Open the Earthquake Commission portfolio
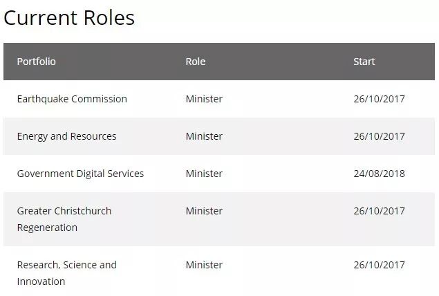439x296 pixels. pyautogui.click(x=72, y=99)
